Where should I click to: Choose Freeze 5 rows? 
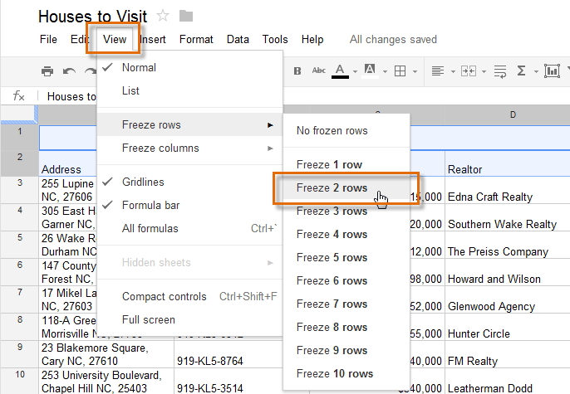click(346, 258)
